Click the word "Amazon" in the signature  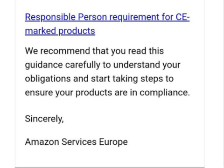pos(42,142)
